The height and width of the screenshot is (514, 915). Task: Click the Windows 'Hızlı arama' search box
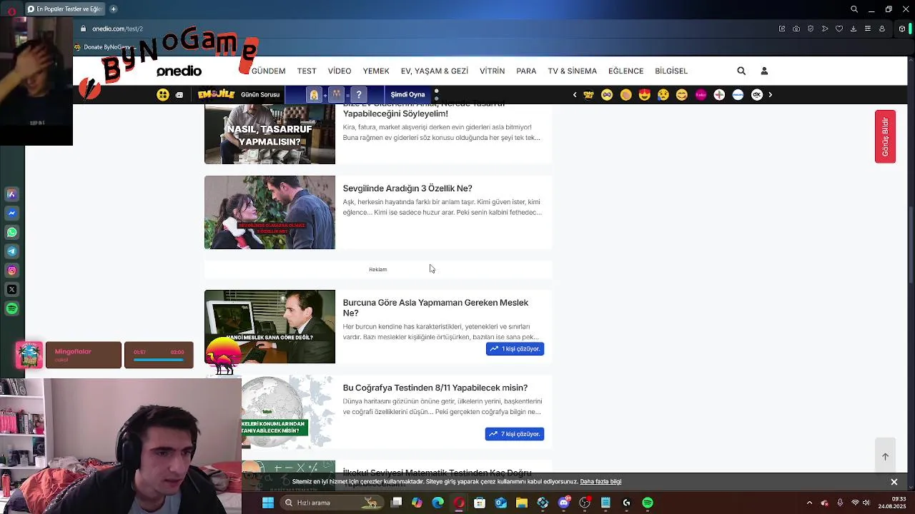(x=331, y=503)
